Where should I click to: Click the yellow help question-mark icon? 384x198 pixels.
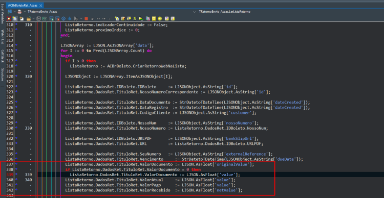167,18
